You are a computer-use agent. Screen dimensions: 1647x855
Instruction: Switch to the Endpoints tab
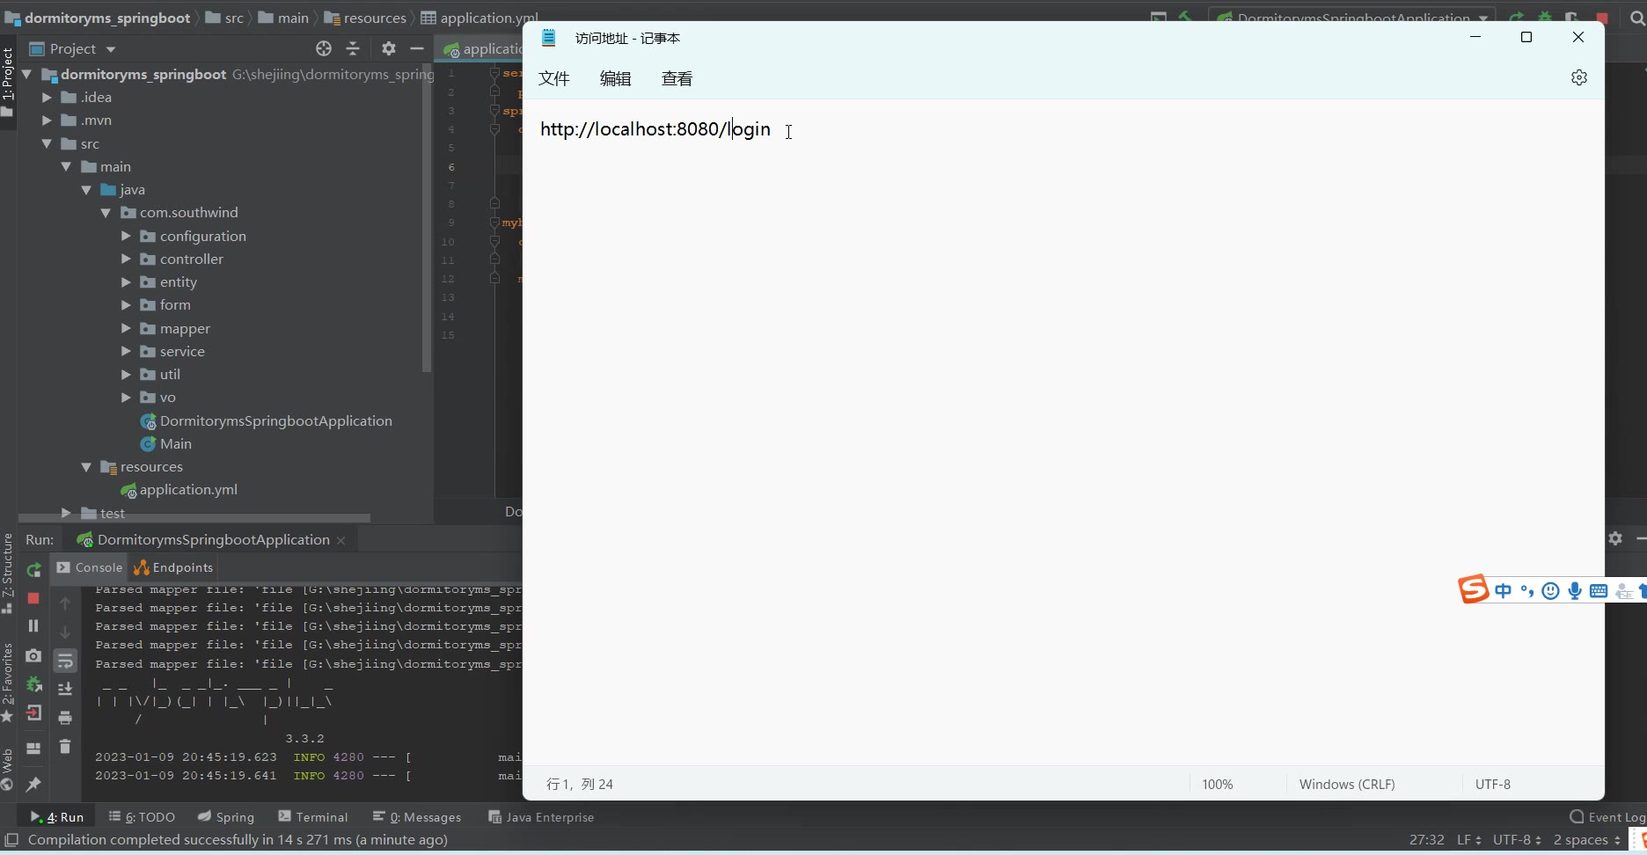[173, 567]
